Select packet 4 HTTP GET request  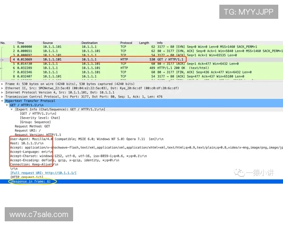click(x=94, y=60)
